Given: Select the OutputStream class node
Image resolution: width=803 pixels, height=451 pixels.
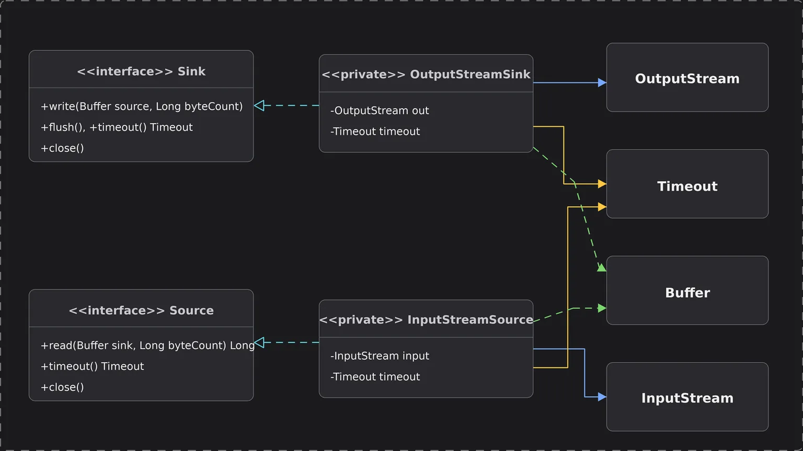Looking at the screenshot, I should (x=687, y=77).
